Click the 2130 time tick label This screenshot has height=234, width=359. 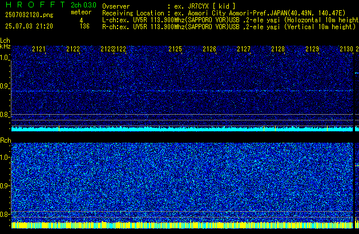coord(346,49)
